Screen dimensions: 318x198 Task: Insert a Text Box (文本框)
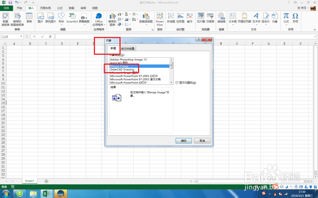pos(233,19)
